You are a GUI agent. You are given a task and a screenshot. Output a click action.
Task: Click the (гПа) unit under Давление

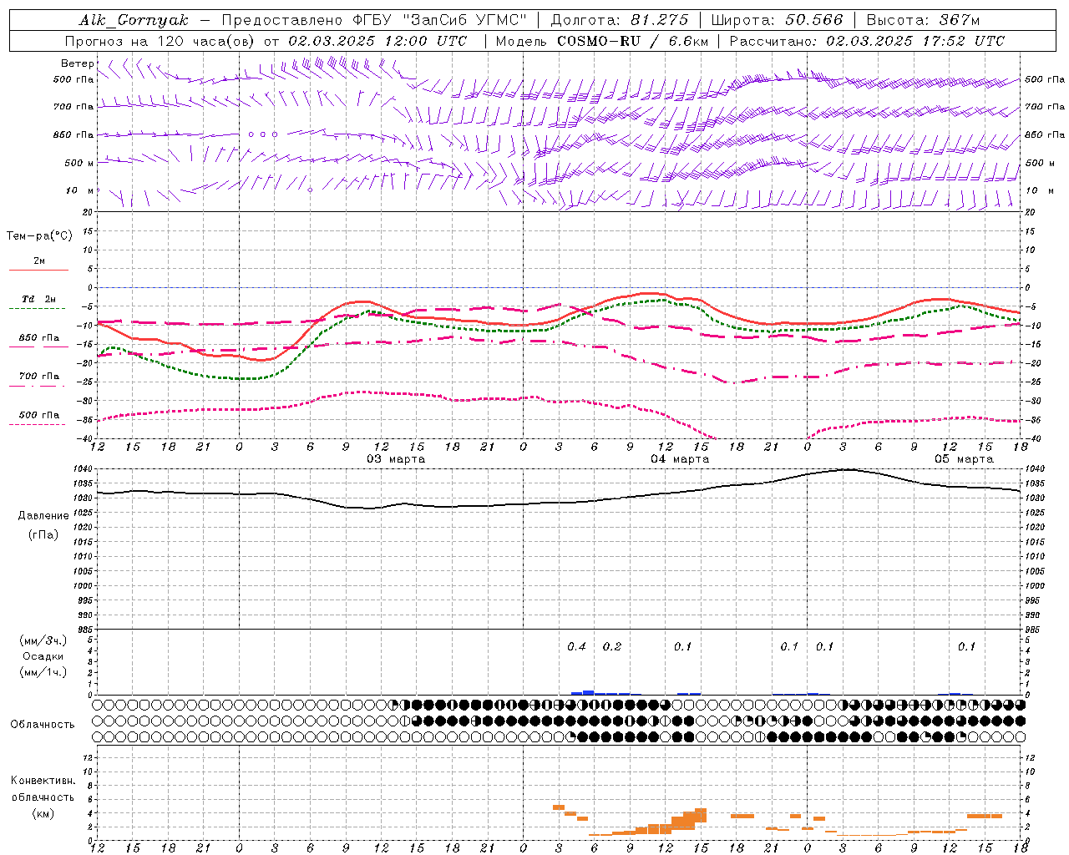tap(43, 534)
